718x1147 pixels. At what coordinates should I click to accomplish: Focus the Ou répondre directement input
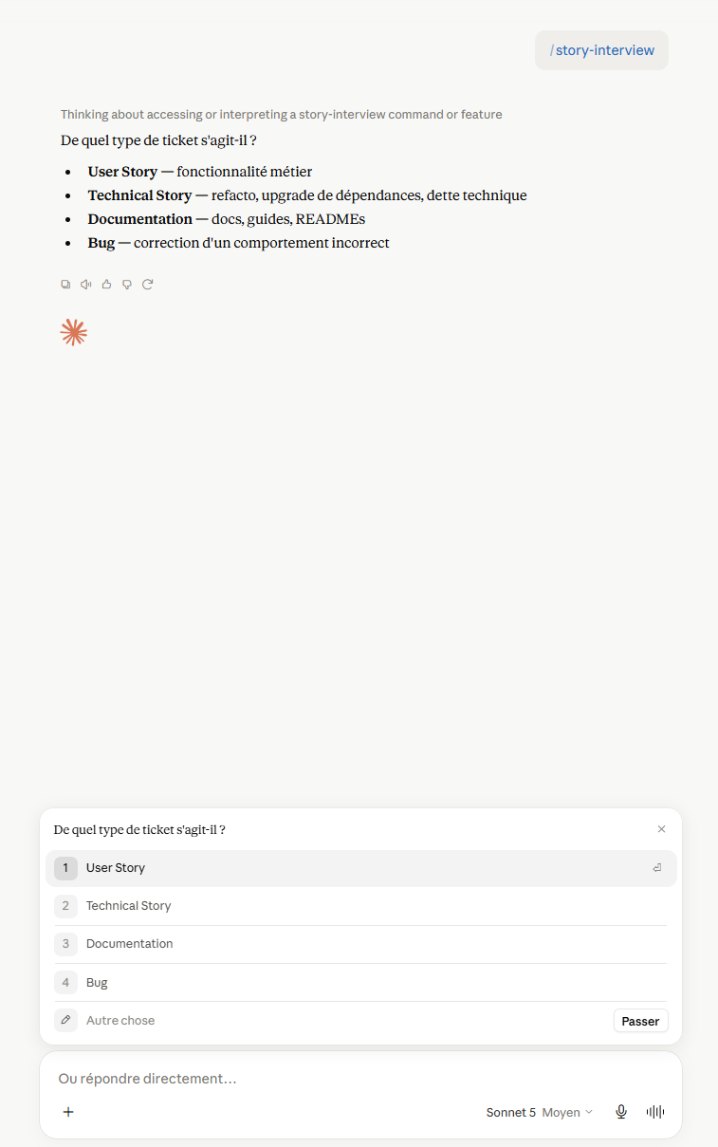360,1079
